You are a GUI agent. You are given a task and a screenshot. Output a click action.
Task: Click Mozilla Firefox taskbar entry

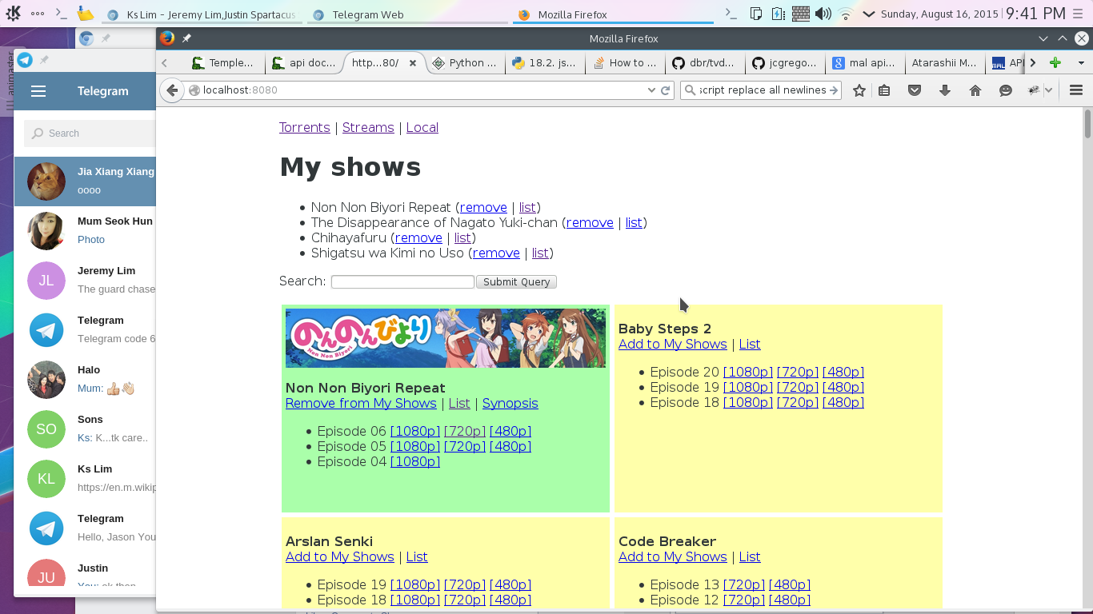(x=612, y=14)
